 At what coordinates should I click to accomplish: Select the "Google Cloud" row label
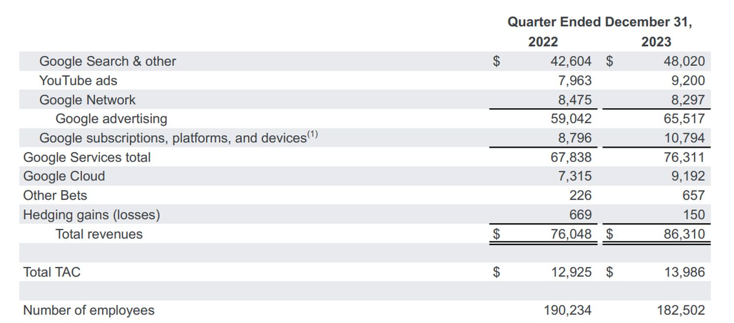point(64,176)
